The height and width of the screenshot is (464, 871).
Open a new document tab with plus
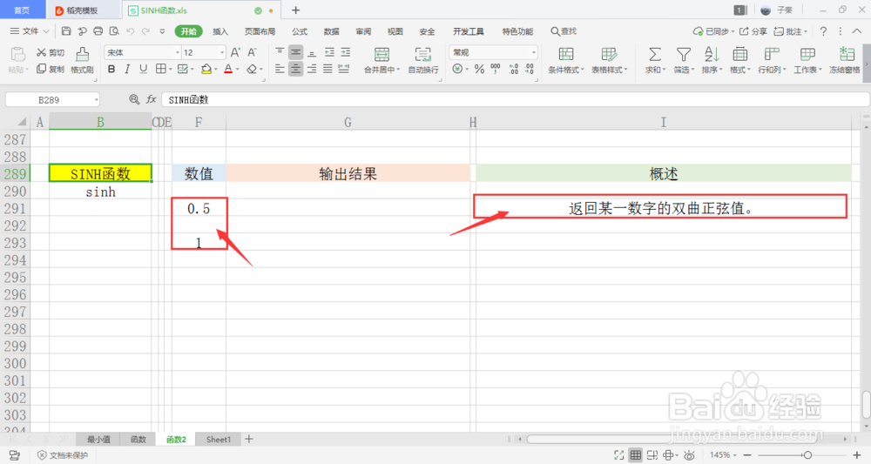295,10
